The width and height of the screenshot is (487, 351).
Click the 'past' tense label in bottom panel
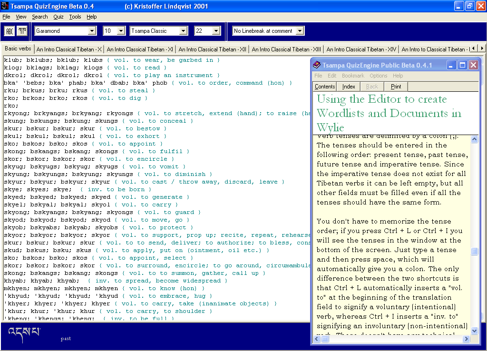tap(66, 339)
